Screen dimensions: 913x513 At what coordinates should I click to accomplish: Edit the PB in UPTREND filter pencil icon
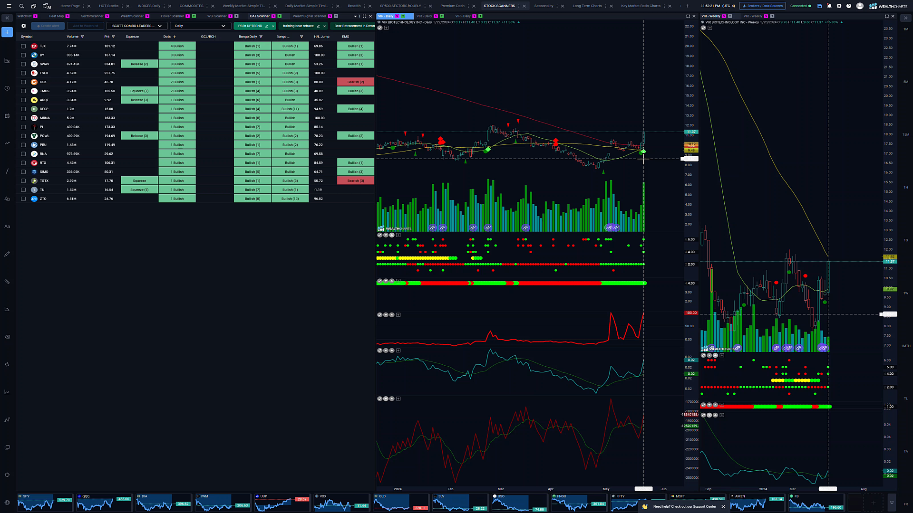tap(267, 26)
